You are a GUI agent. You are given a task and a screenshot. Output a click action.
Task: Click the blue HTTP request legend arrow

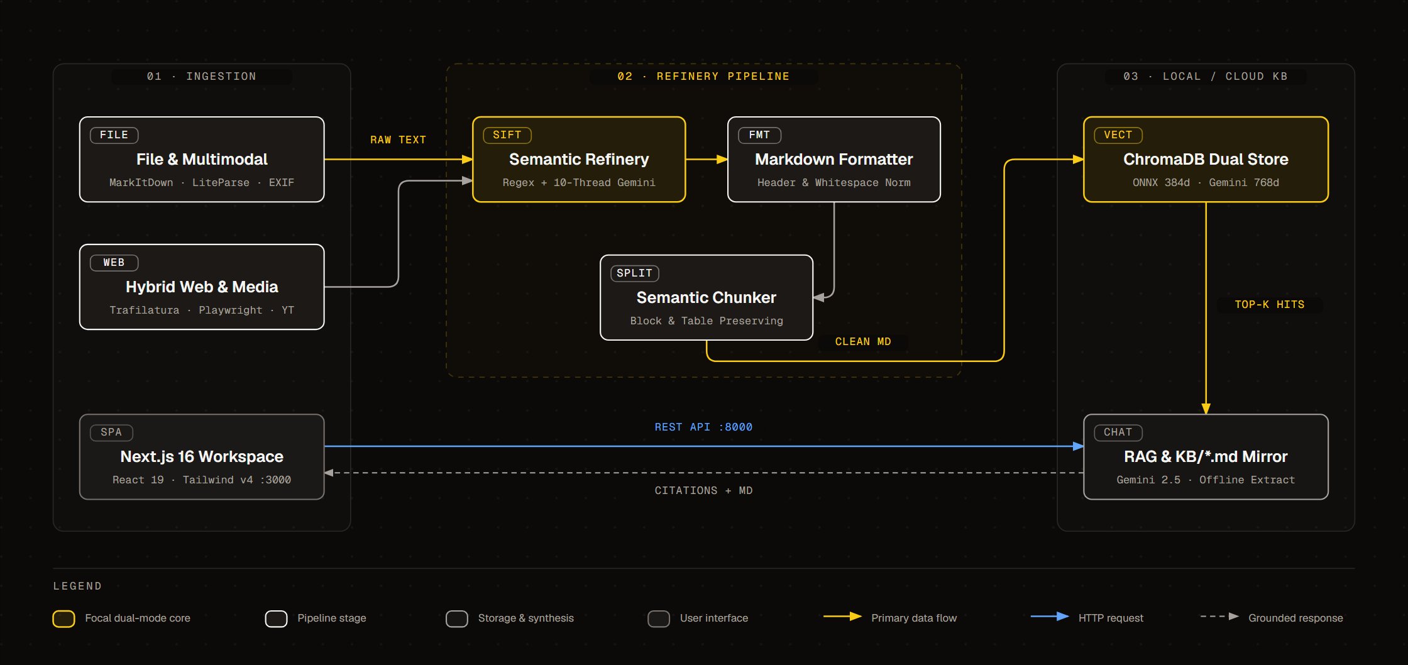(1050, 617)
